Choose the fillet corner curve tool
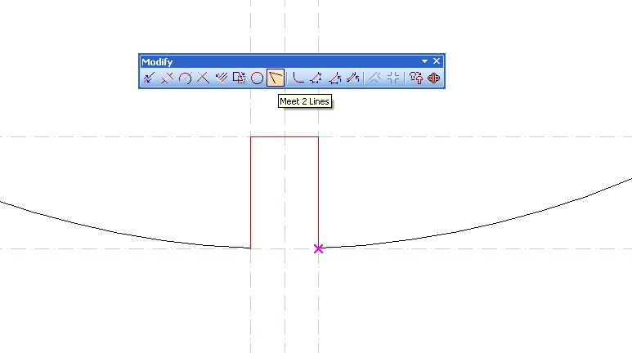 pos(298,78)
